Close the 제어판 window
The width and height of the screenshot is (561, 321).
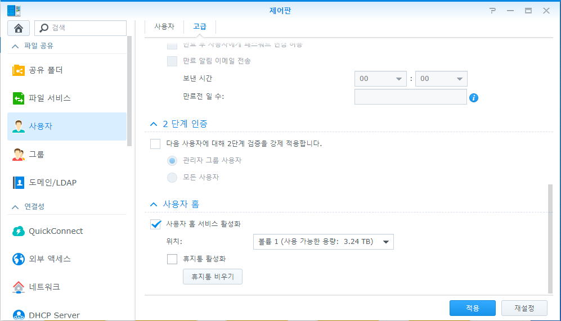[546, 11]
